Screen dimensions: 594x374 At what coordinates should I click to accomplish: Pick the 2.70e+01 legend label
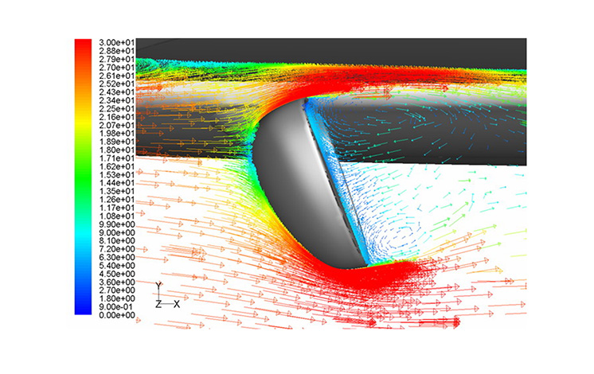click(117, 68)
